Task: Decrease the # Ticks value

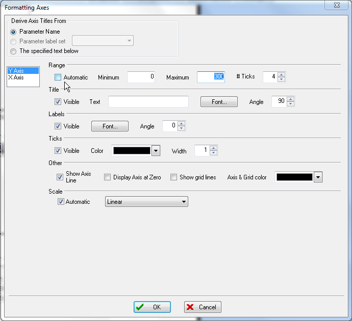Action: tap(281, 79)
